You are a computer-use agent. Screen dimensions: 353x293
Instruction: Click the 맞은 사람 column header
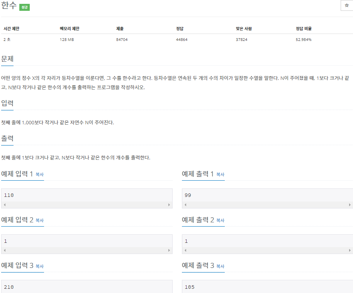(x=244, y=29)
